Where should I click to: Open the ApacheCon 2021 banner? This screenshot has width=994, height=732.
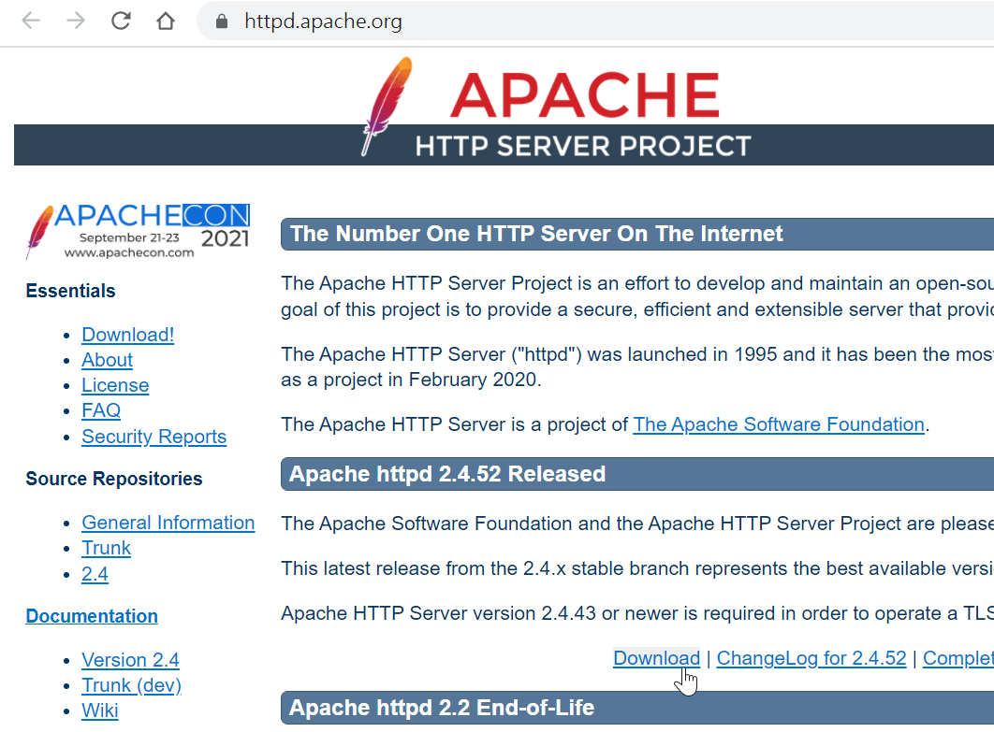(138, 231)
